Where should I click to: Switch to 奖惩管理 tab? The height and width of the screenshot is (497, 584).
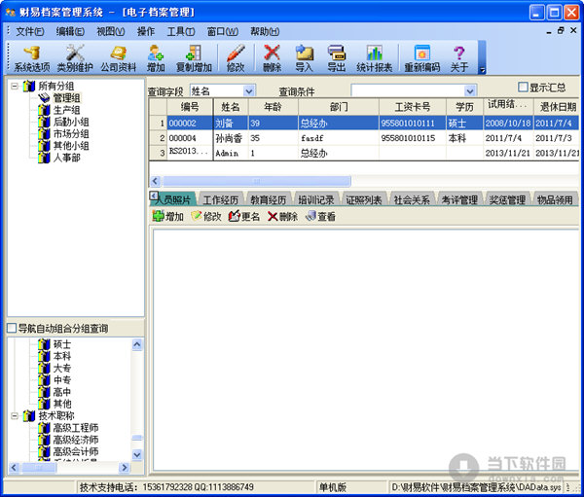(x=507, y=200)
